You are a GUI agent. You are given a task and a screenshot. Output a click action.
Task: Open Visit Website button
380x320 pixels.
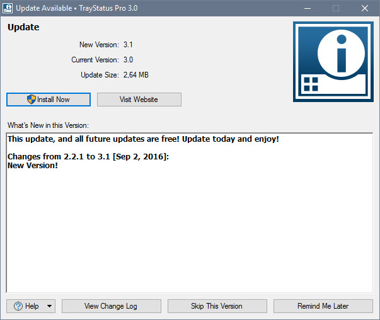(x=139, y=100)
